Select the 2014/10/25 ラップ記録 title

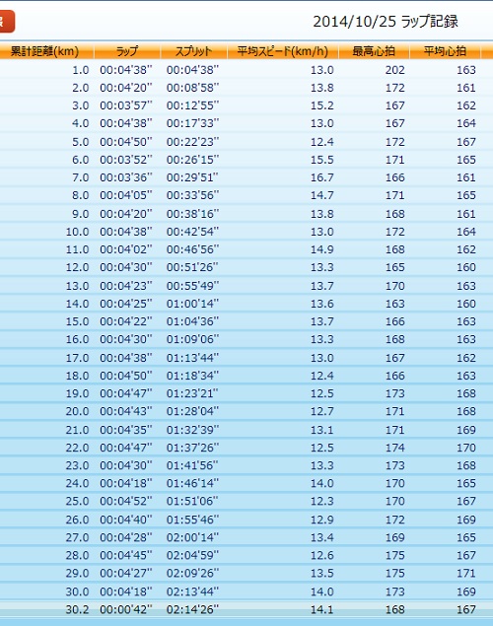386,22
